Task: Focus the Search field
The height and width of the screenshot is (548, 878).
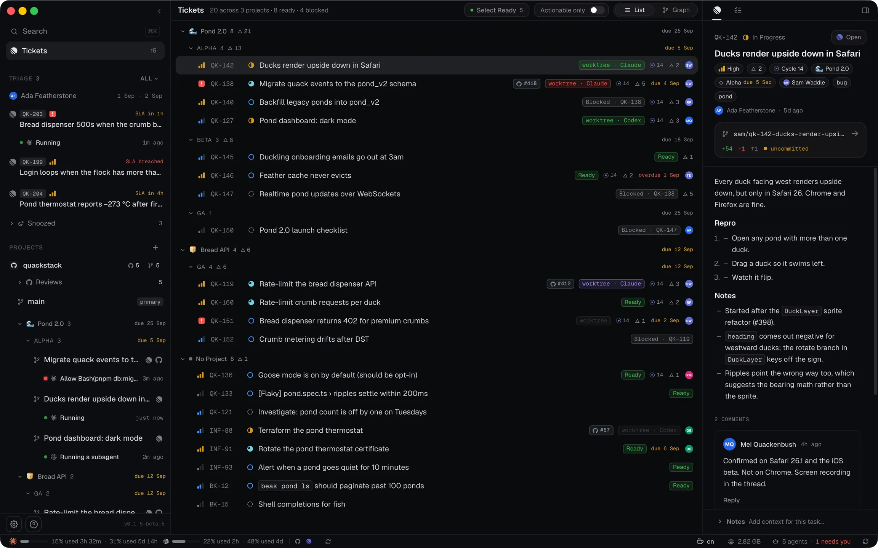Action: coord(85,31)
